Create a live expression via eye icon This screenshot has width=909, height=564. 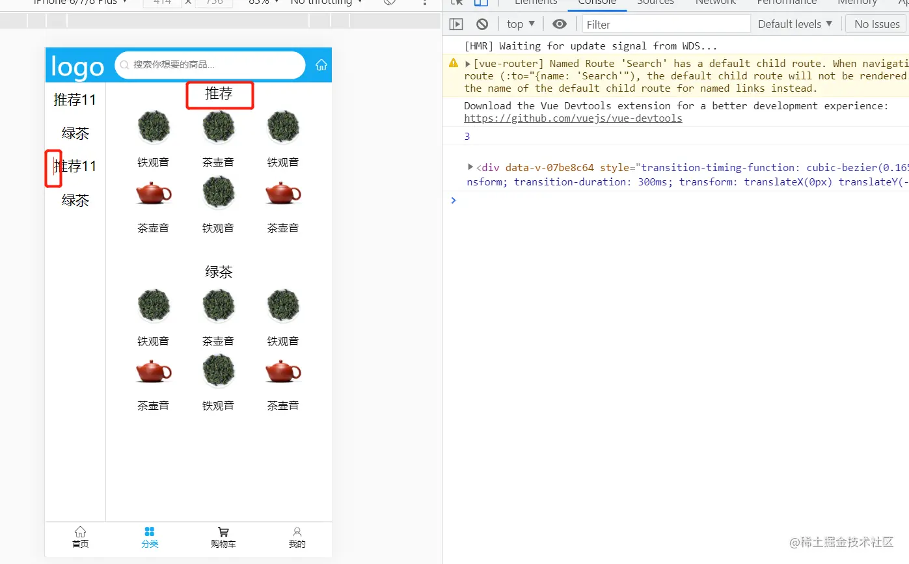click(559, 24)
